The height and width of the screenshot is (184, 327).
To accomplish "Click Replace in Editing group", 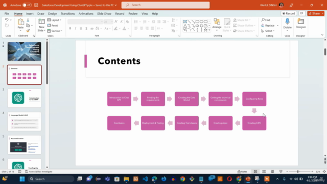I will click(268, 26).
